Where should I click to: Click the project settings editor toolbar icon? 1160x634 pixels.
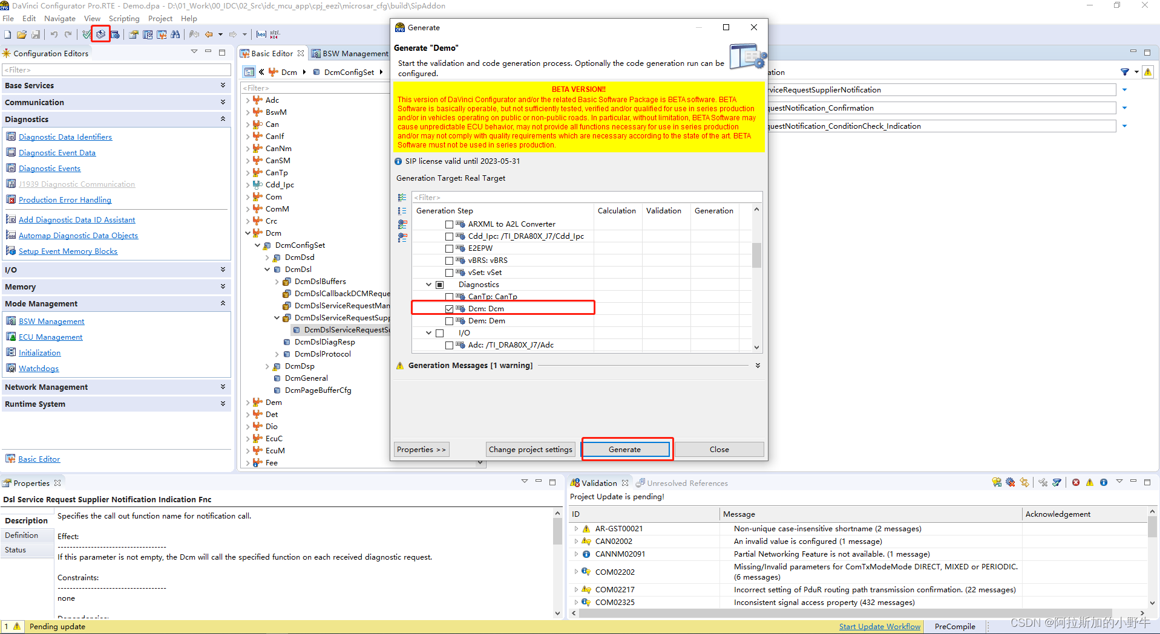133,34
